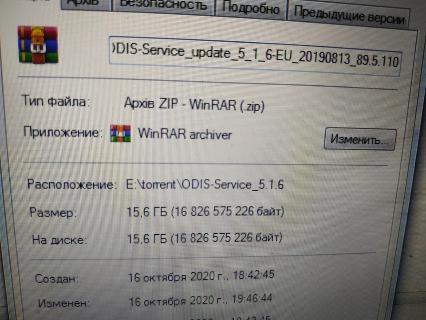Click the Создан date 16 октября 18:42:45
426x320 pixels.
[201, 276]
